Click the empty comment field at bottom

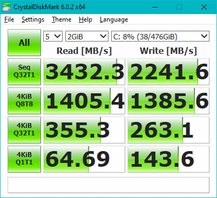pyautogui.click(x=109, y=185)
